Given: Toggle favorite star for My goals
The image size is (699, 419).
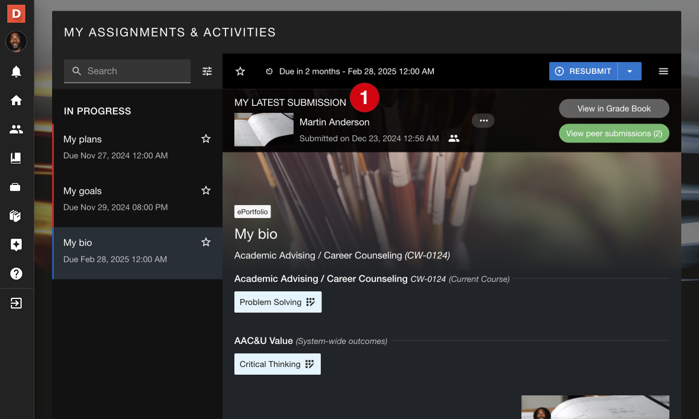Looking at the screenshot, I should (x=206, y=190).
